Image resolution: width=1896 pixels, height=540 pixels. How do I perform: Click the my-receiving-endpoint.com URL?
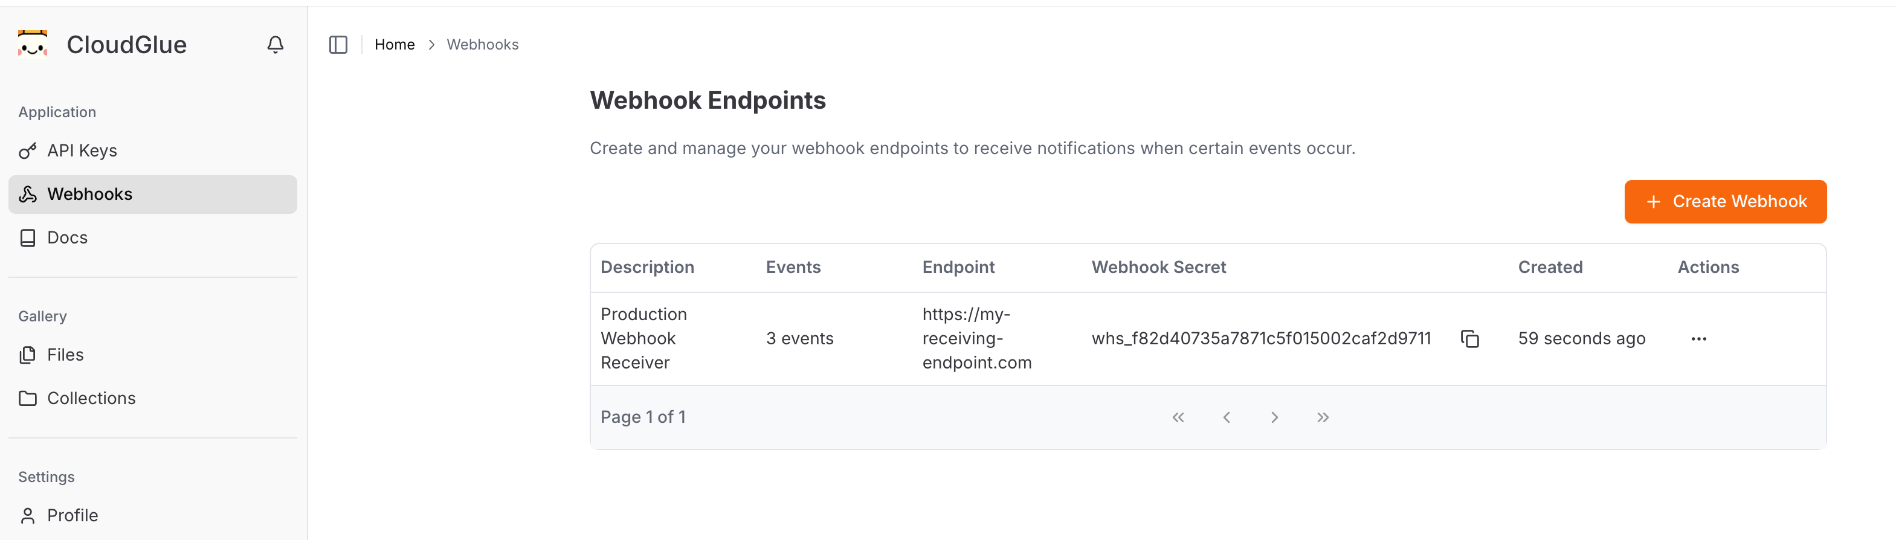[x=977, y=338]
